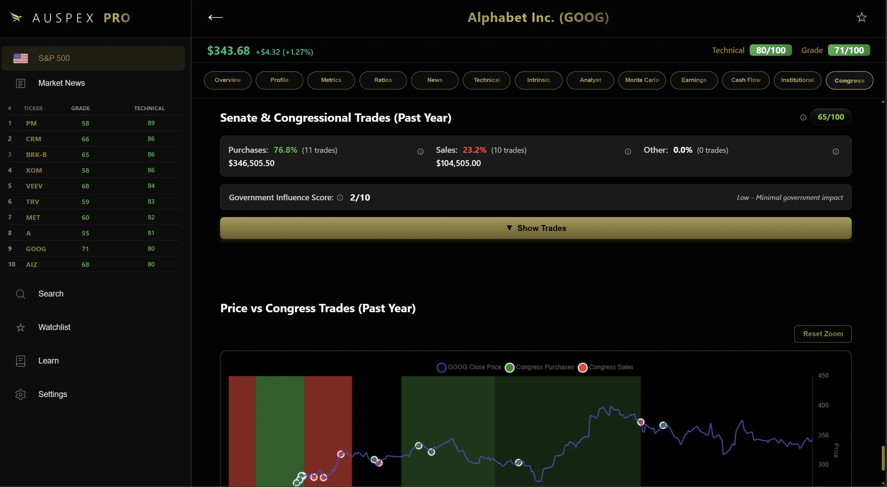Open the Monte Carlo tab
The height and width of the screenshot is (487, 887).
point(642,80)
